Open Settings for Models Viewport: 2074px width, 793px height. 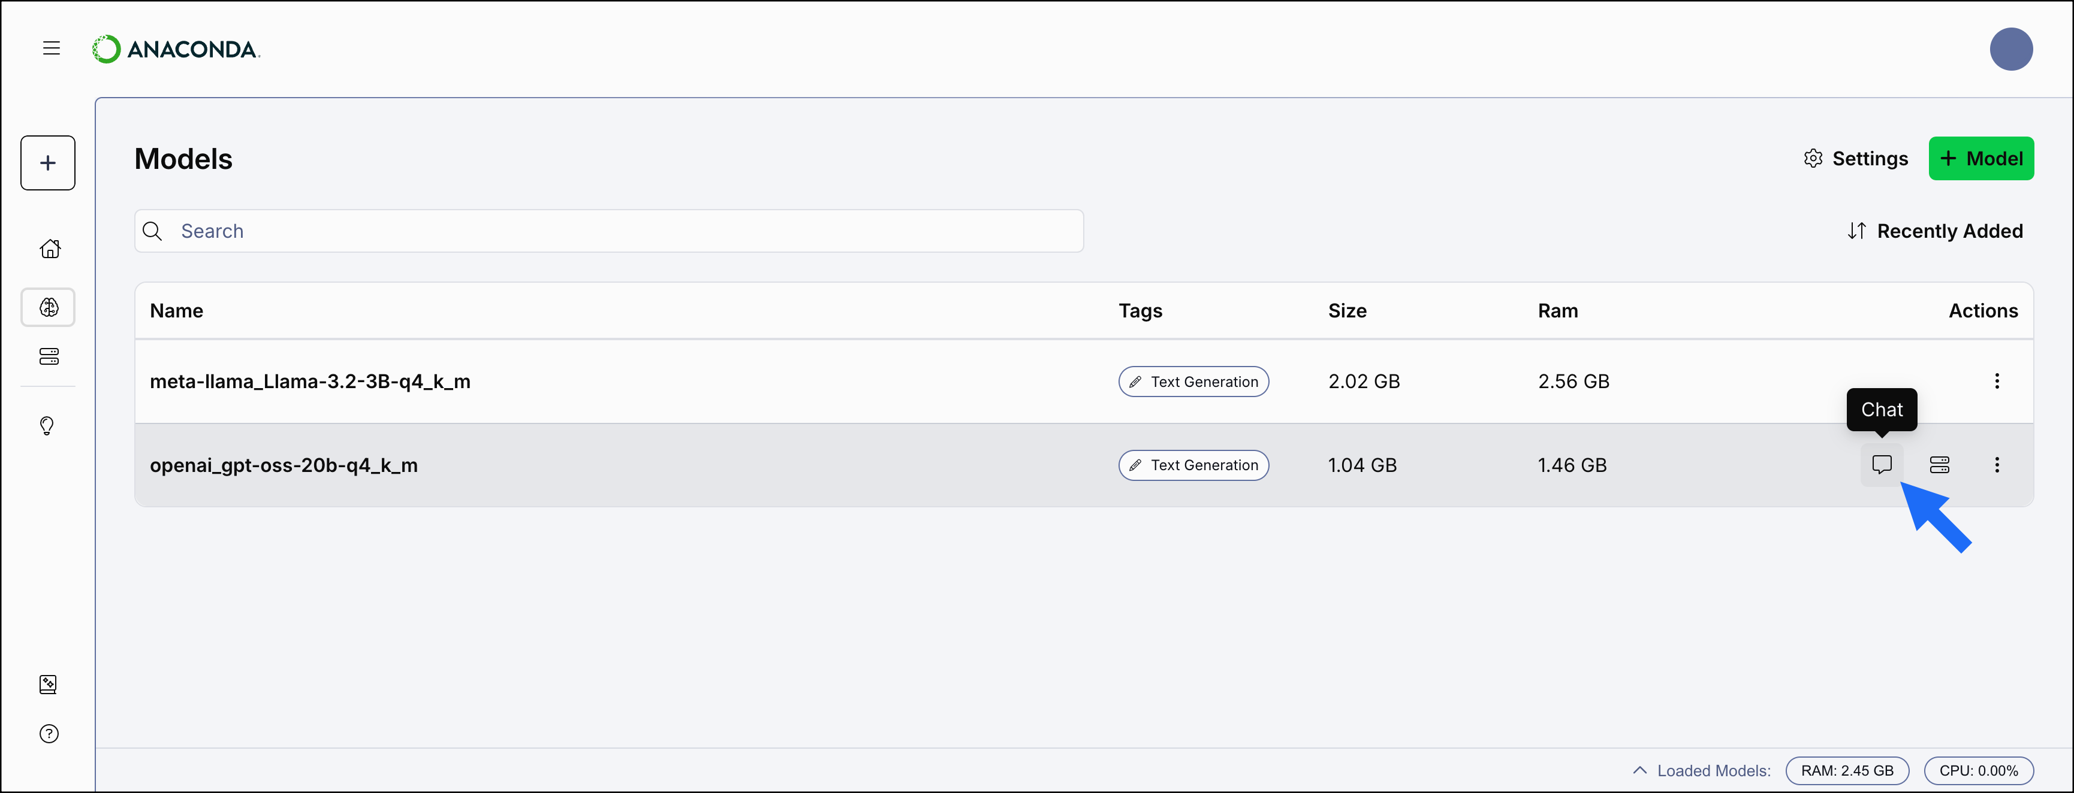click(1855, 159)
